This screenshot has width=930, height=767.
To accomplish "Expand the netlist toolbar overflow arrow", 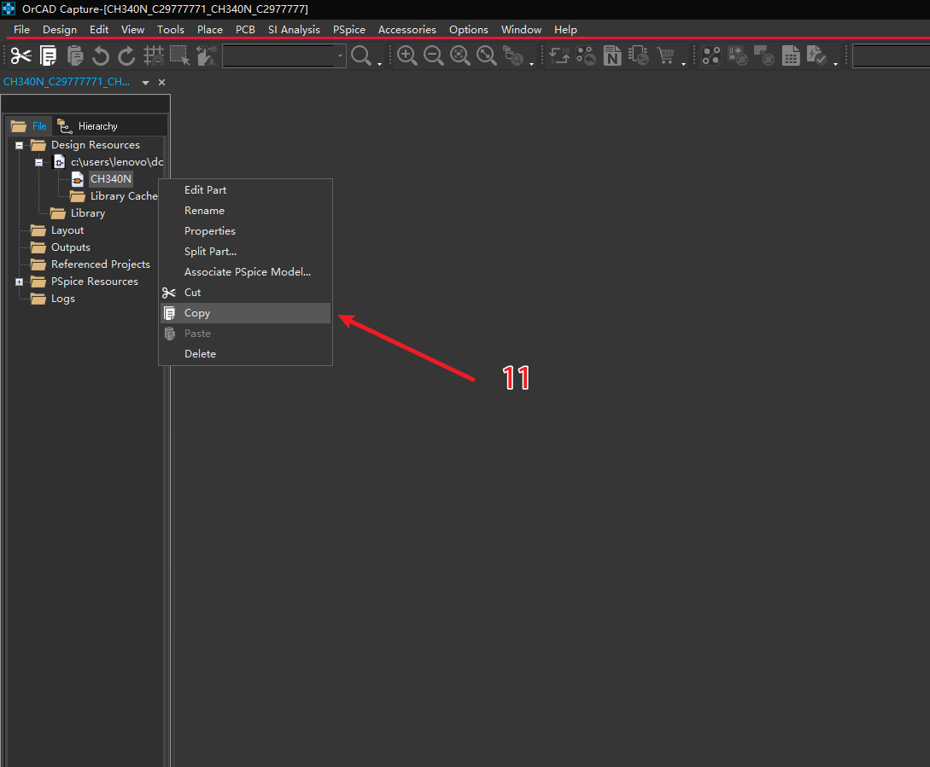I will click(684, 63).
